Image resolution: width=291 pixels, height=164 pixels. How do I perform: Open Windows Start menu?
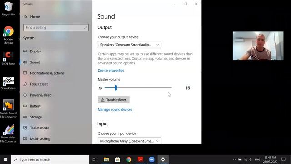5,159
